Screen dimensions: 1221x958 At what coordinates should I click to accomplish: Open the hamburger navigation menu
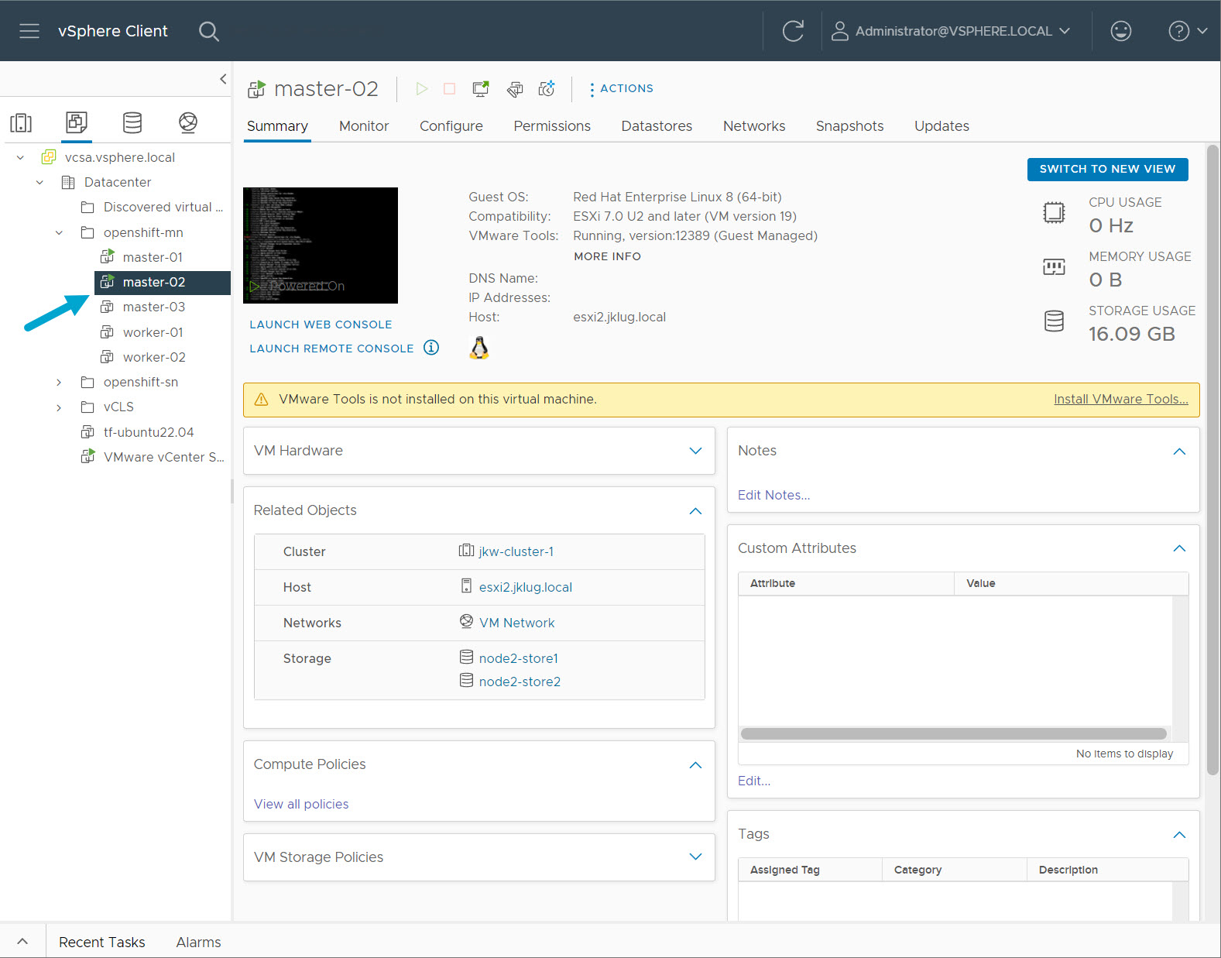pyautogui.click(x=29, y=31)
